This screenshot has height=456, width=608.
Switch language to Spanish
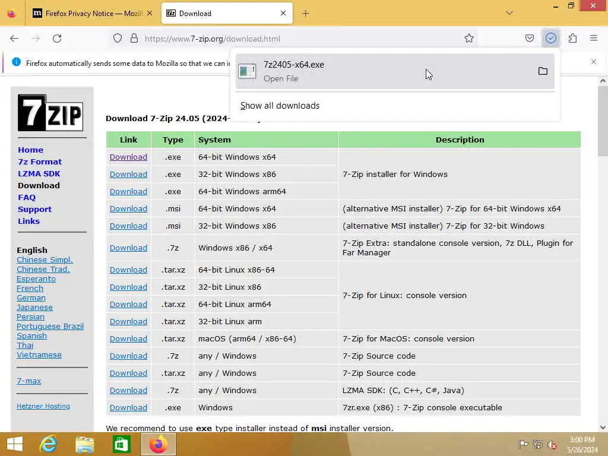click(x=32, y=336)
